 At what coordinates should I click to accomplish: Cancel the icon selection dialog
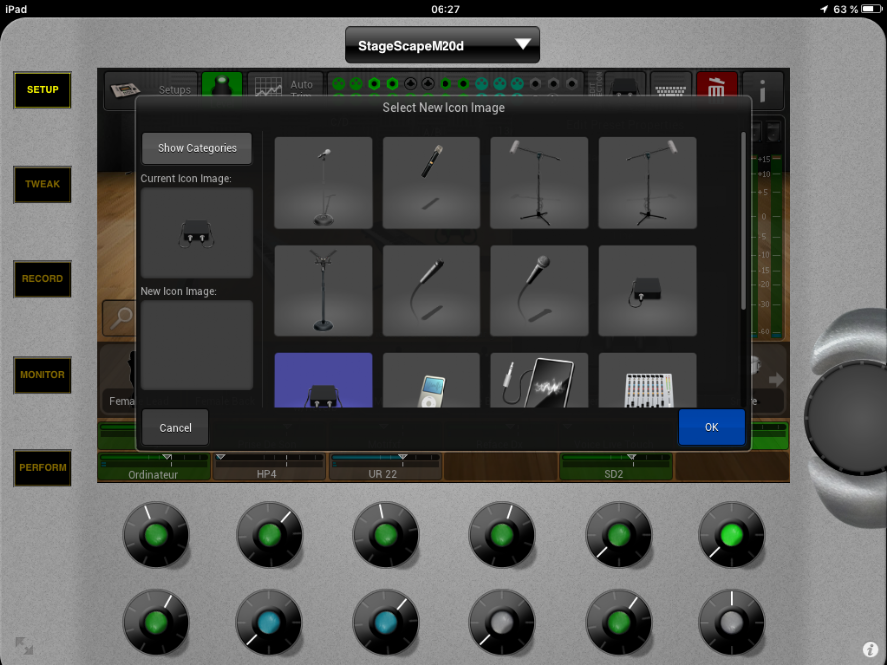pyautogui.click(x=175, y=427)
